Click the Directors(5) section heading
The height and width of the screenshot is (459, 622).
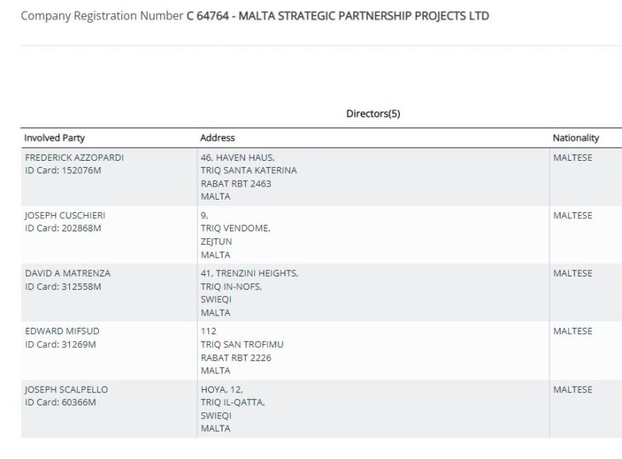click(372, 113)
